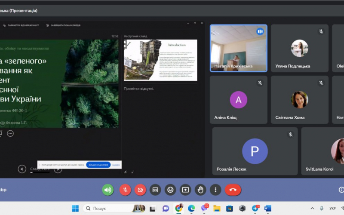
Task: Go to the previous slide arrow
Action: [22, 169]
